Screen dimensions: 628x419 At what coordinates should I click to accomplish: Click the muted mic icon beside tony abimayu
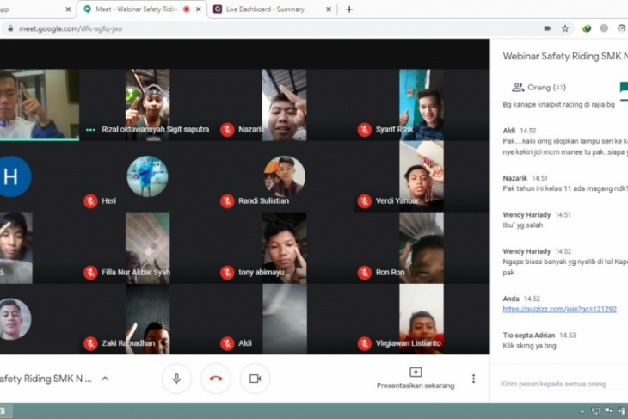[x=227, y=273]
